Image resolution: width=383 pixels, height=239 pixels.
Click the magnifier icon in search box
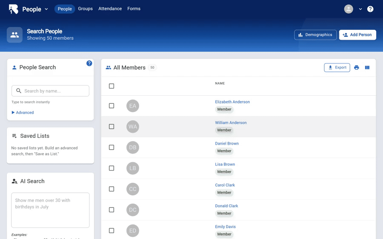[x=19, y=91]
